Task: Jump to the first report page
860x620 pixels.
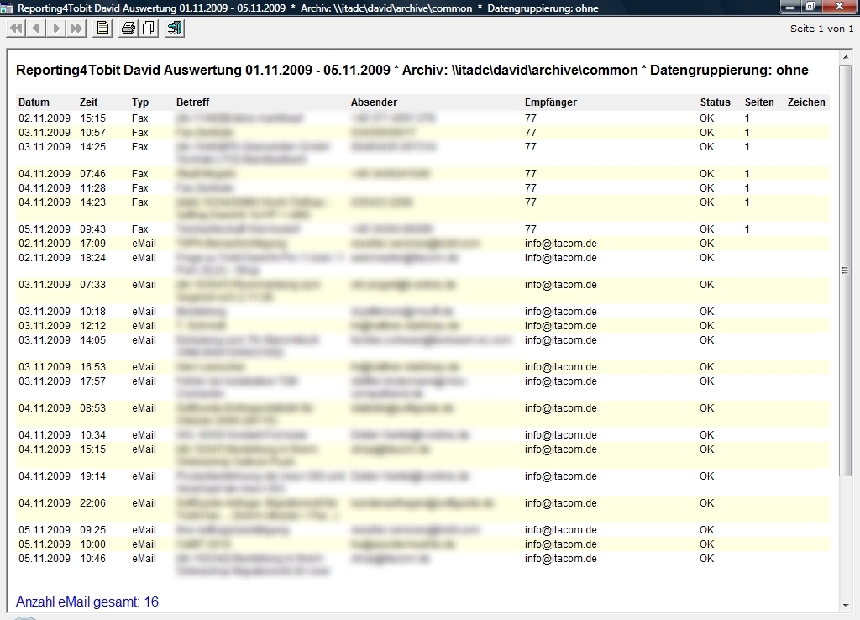Action: click(16, 28)
